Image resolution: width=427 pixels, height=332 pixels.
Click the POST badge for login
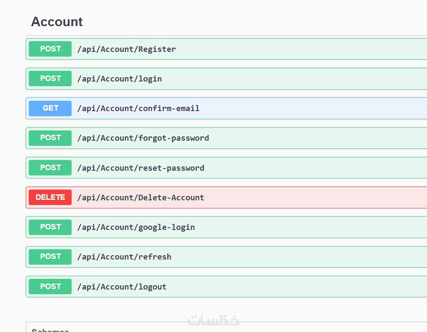pyautogui.click(x=50, y=78)
